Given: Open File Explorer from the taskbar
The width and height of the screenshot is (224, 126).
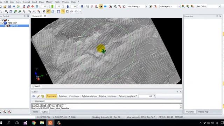Looking at the screenshot, I should click(42, 123).
